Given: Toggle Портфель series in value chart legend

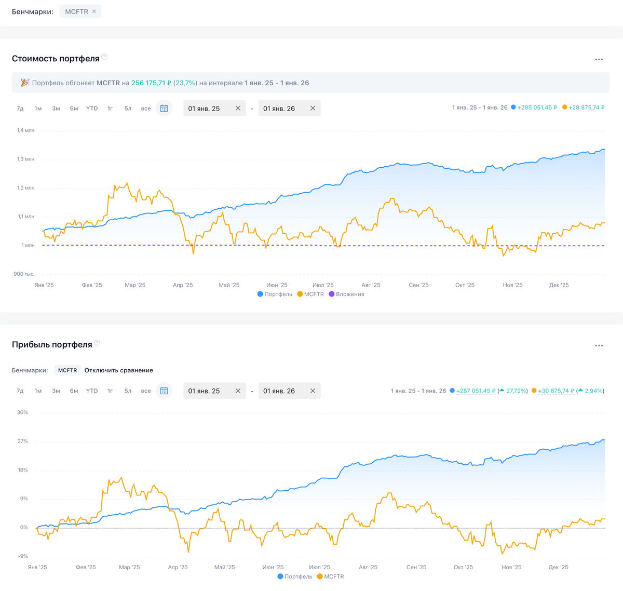Looking at the screenshot, I should point(275,294).
